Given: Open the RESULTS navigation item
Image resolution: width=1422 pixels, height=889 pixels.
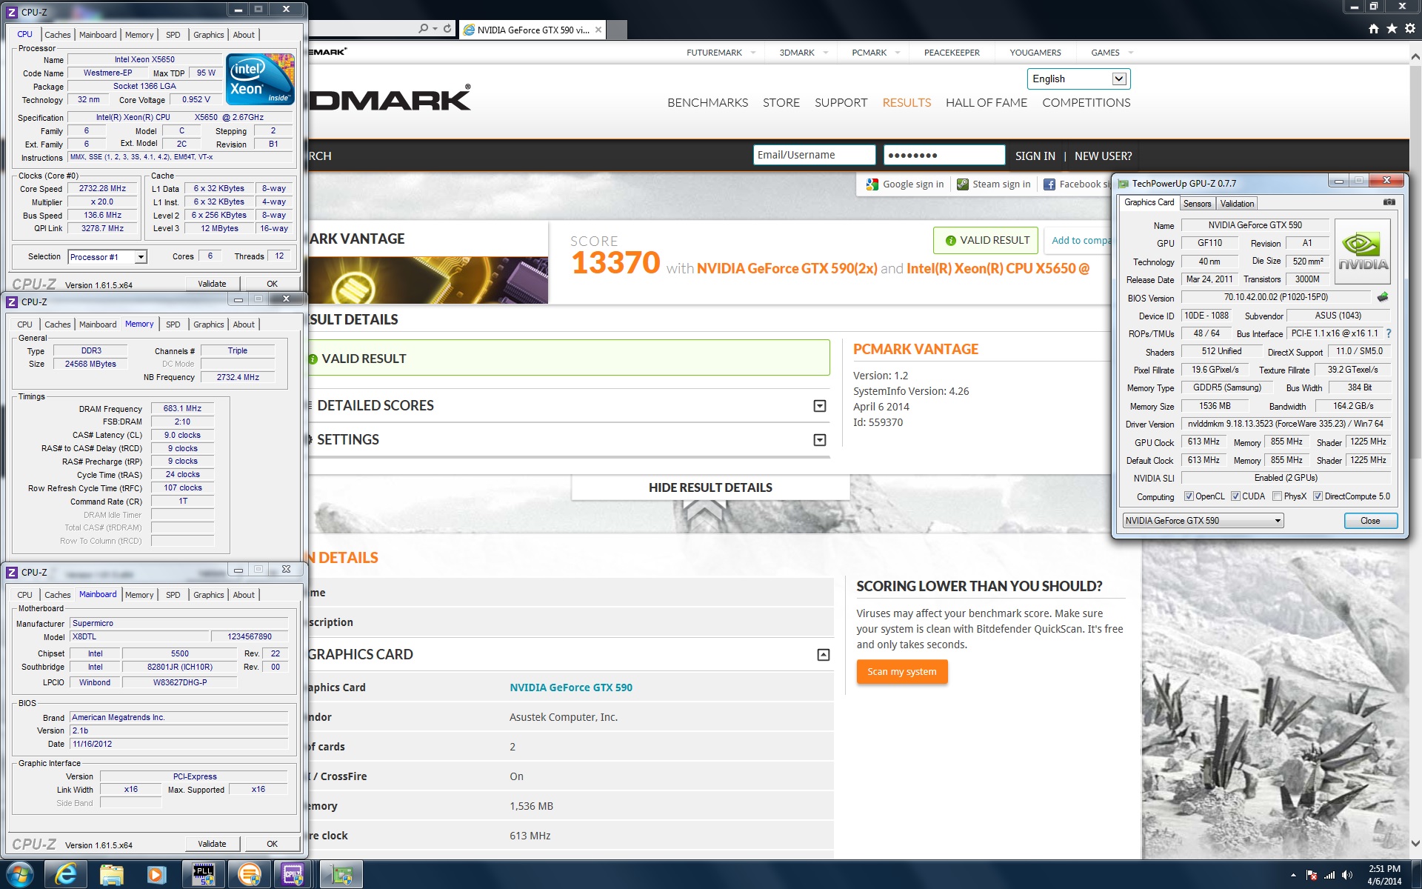Looking at the screenshot, I should tap(907, 103).
